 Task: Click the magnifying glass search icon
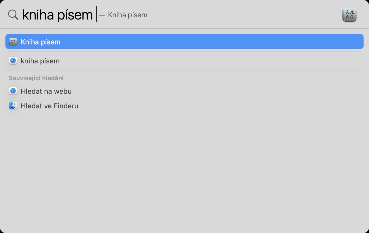pyautogui.click(x=13, y=15)
